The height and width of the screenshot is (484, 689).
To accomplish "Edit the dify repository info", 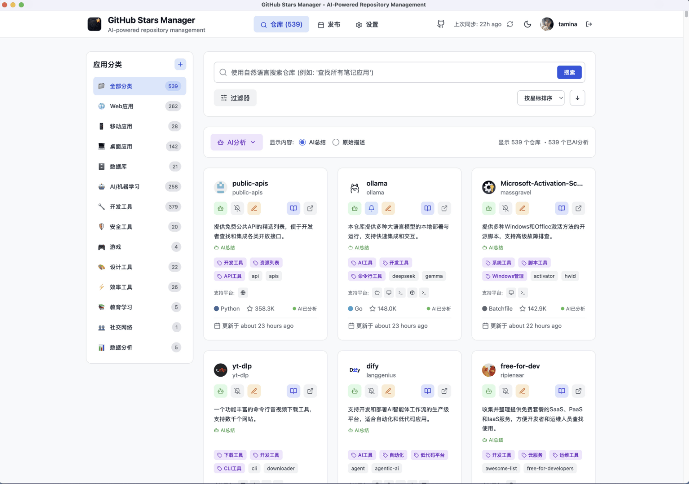I will click(x=388, y=391).
